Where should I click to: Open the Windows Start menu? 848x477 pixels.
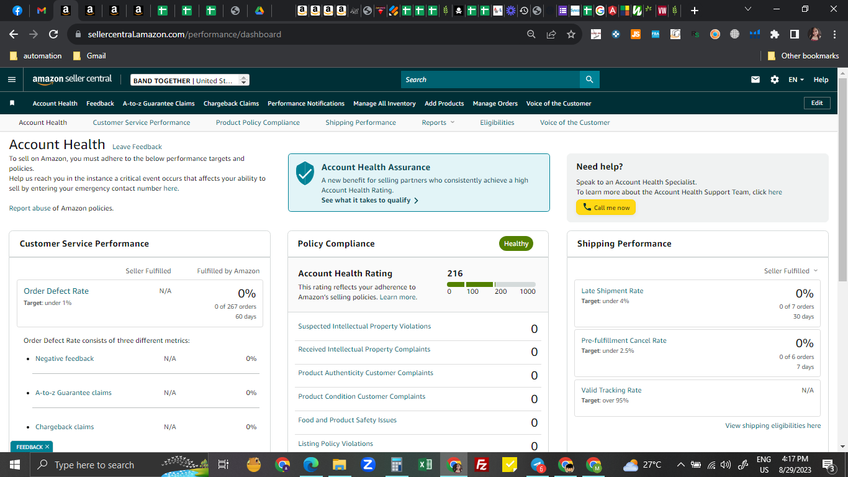tap(14, 465)
